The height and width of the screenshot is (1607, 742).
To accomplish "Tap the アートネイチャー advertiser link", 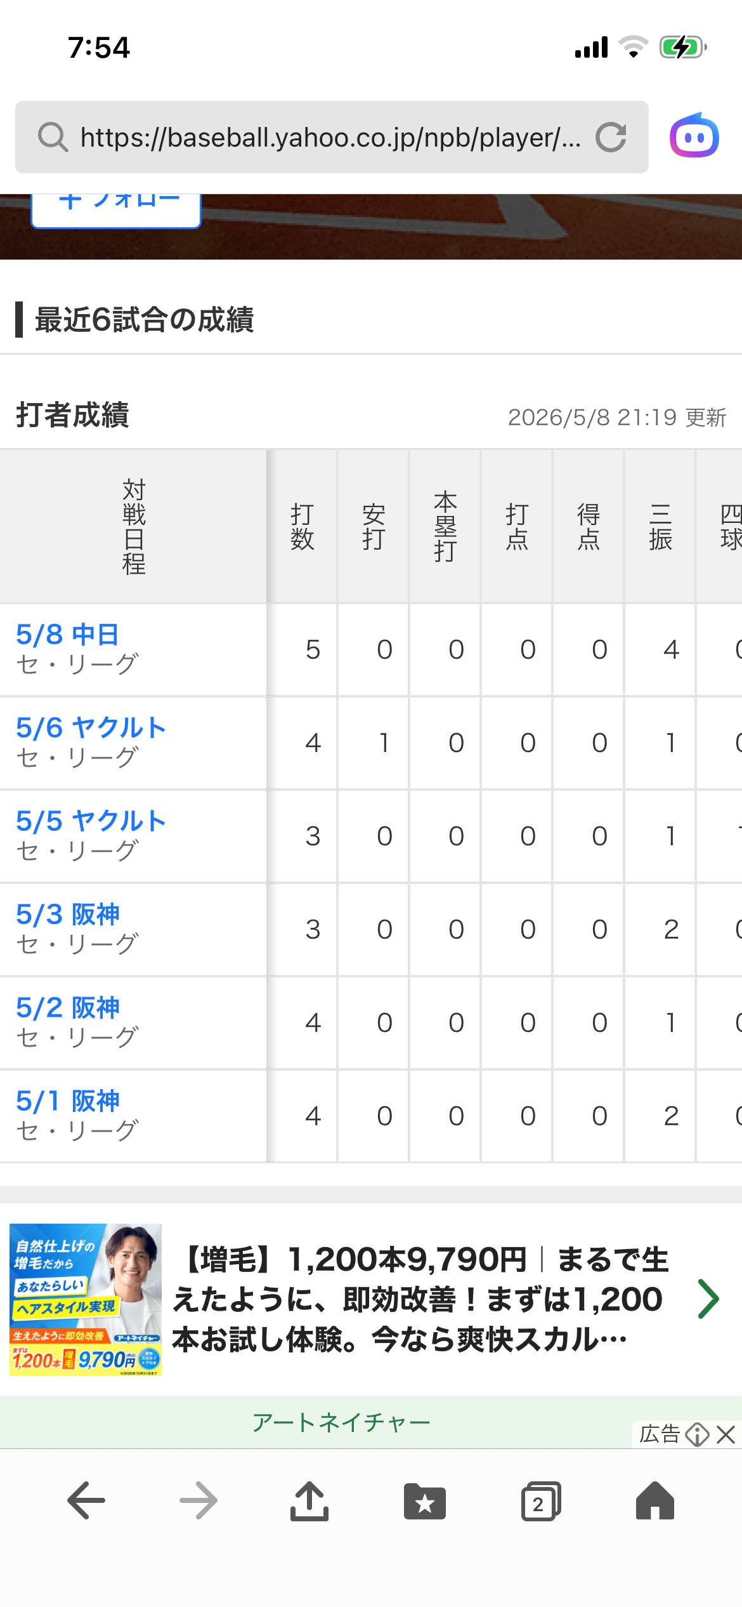I will (341, 1422).
